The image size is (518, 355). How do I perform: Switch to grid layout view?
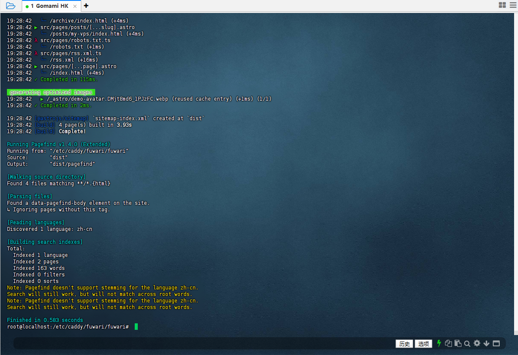point(502,5)
